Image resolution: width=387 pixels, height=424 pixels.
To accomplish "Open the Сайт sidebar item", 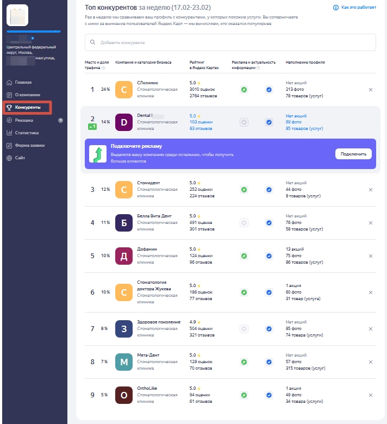I will (16, 158).
